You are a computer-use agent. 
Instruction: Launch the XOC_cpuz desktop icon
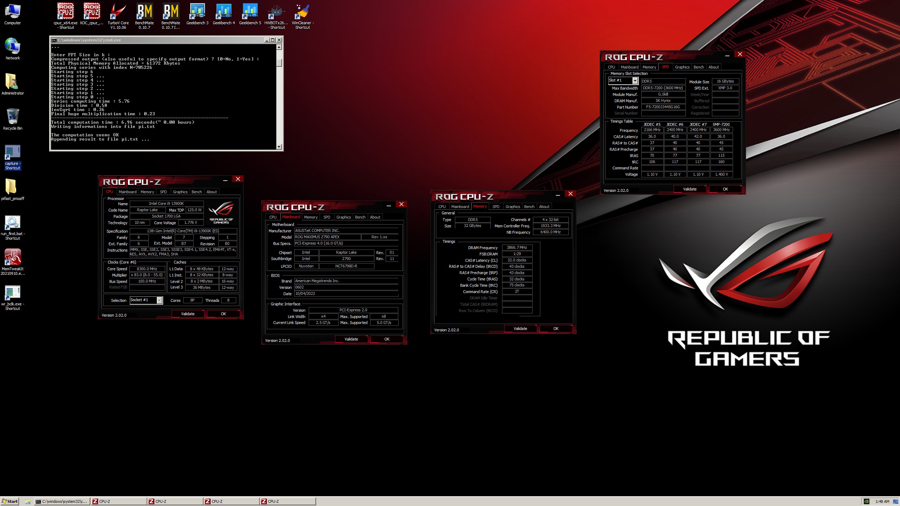click(x=92, y=14)
